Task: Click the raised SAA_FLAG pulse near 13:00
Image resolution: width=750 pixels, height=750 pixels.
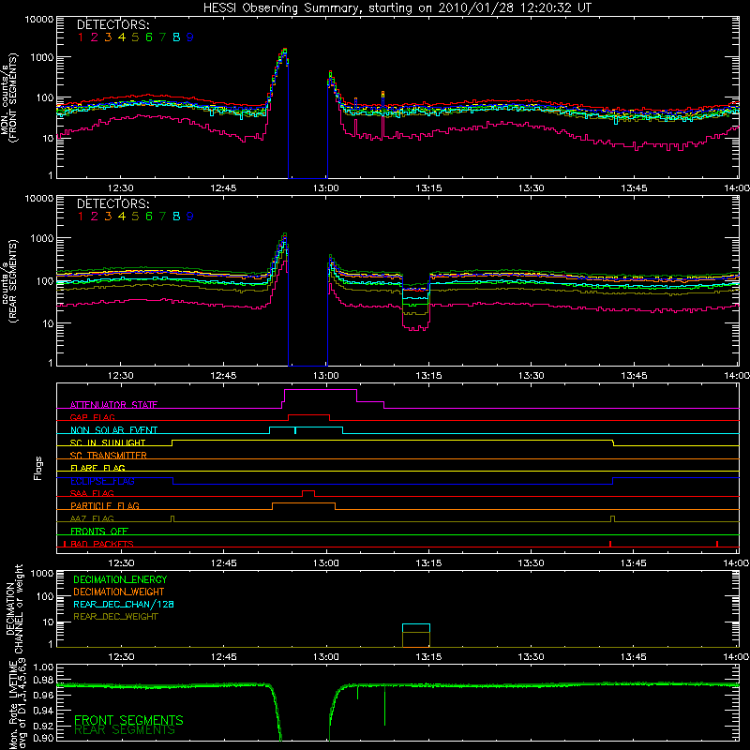Action: click(308, 491)
